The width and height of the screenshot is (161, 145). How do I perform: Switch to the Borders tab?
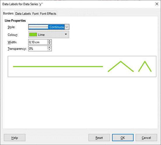[8, 13]
